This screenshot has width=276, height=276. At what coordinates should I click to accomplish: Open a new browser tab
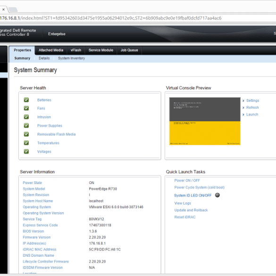[x=13, y=9]
